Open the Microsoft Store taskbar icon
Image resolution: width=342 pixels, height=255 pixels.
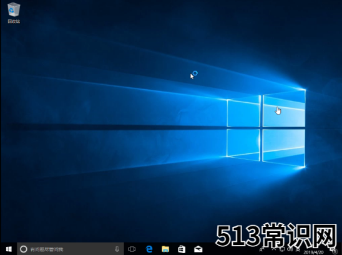182,249
